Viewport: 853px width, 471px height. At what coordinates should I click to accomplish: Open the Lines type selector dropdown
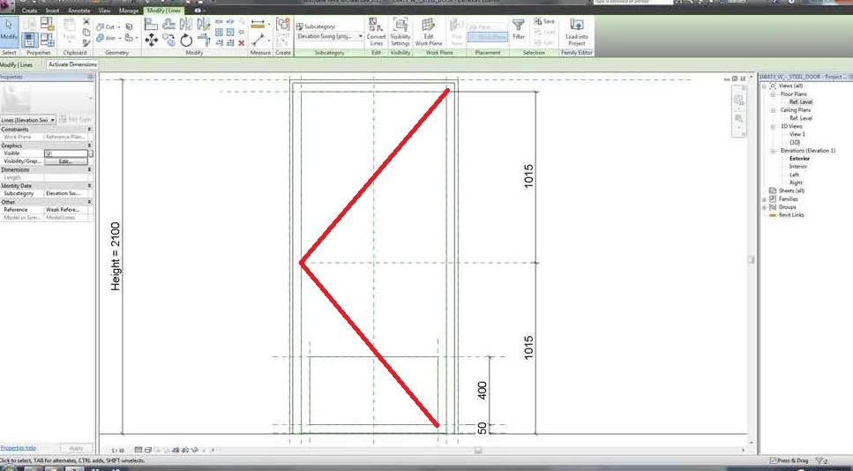(28, 120)
